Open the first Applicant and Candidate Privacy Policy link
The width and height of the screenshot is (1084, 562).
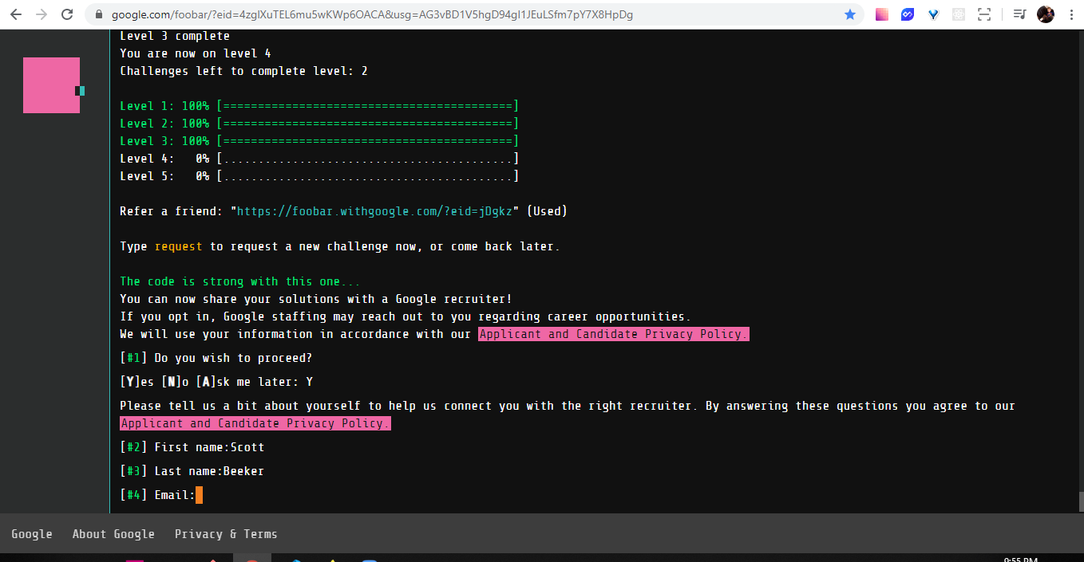614,334
